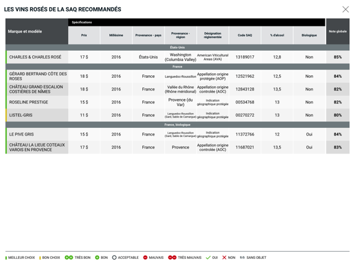
Task: Select the CHÂTEAU GRAND ESCALION COSTIÈRES DE NÎMES name
Action: pos(36,89)
